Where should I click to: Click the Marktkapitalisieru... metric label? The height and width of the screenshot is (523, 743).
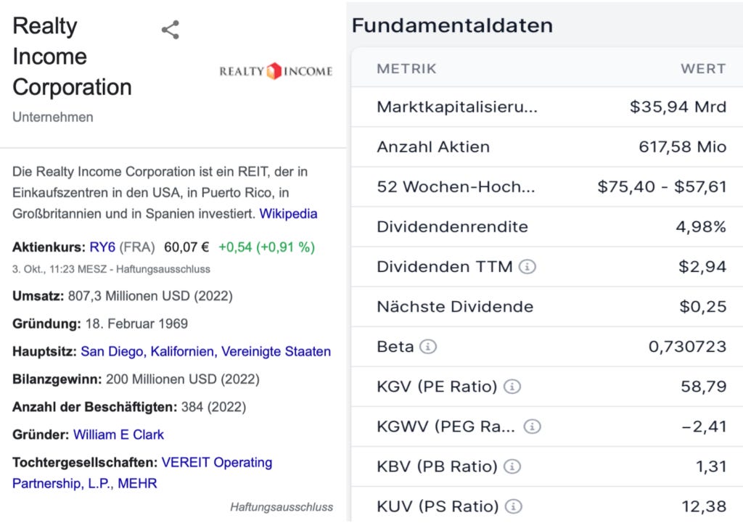(x=457, y=107)
